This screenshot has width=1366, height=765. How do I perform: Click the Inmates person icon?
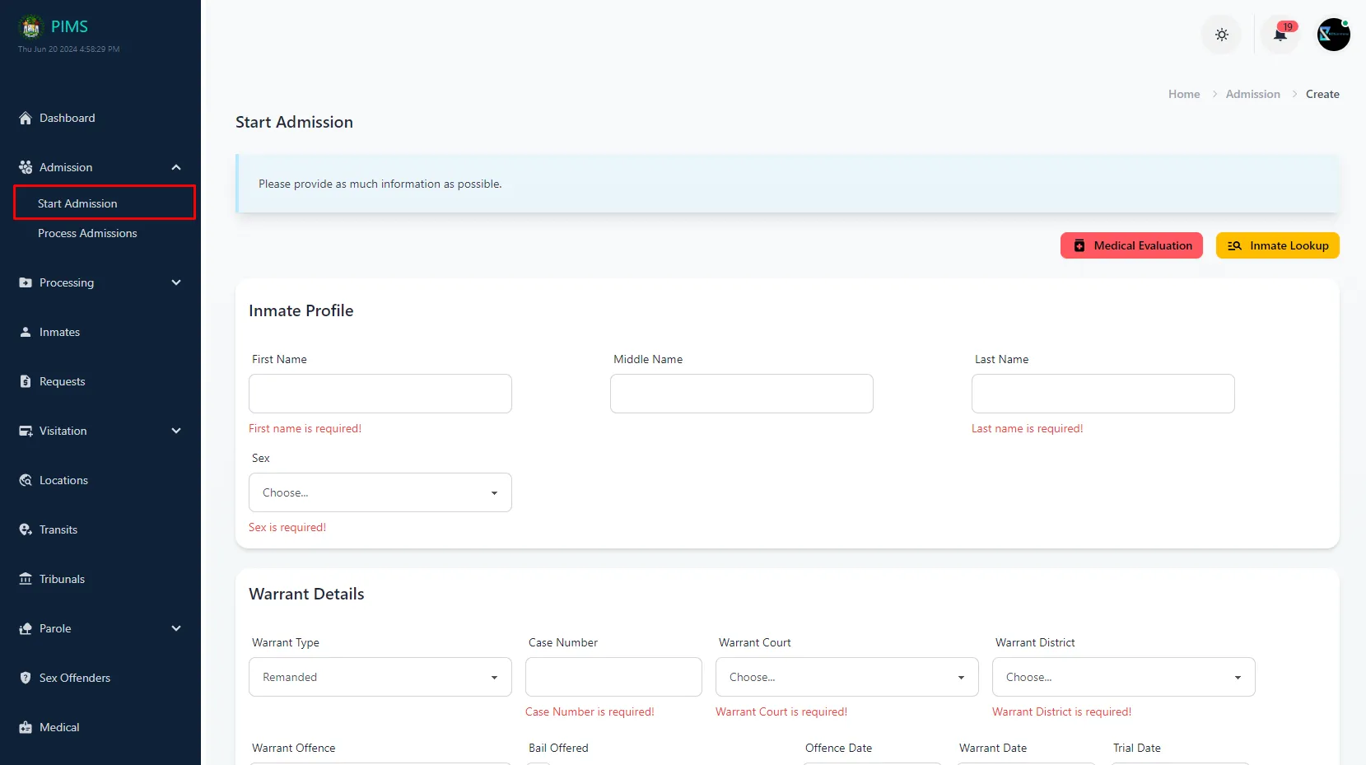coord(26,332)
